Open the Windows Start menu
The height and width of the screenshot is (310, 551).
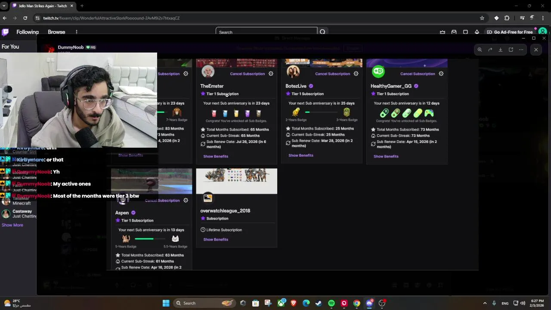click(x=166, y=303)
